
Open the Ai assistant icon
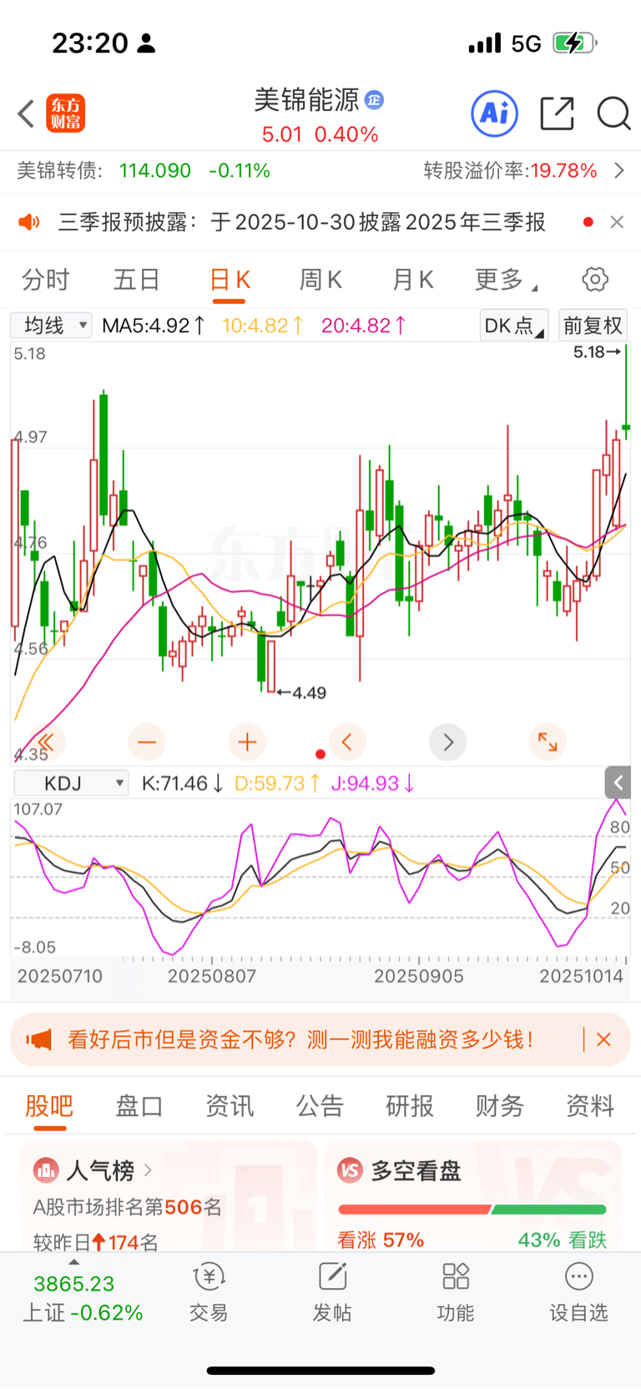pos(495,113)
